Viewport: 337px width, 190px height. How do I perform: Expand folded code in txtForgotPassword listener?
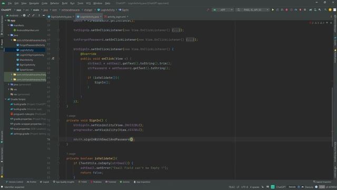(x=190, y=40)
